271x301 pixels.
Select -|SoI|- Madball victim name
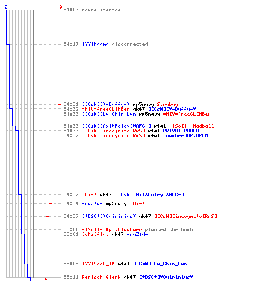[x=192, y=126]
